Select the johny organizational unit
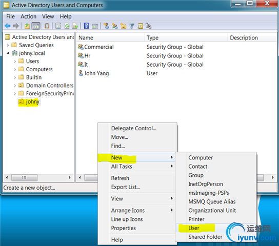Screen dimensions: 279x246 tap(29, 101)
